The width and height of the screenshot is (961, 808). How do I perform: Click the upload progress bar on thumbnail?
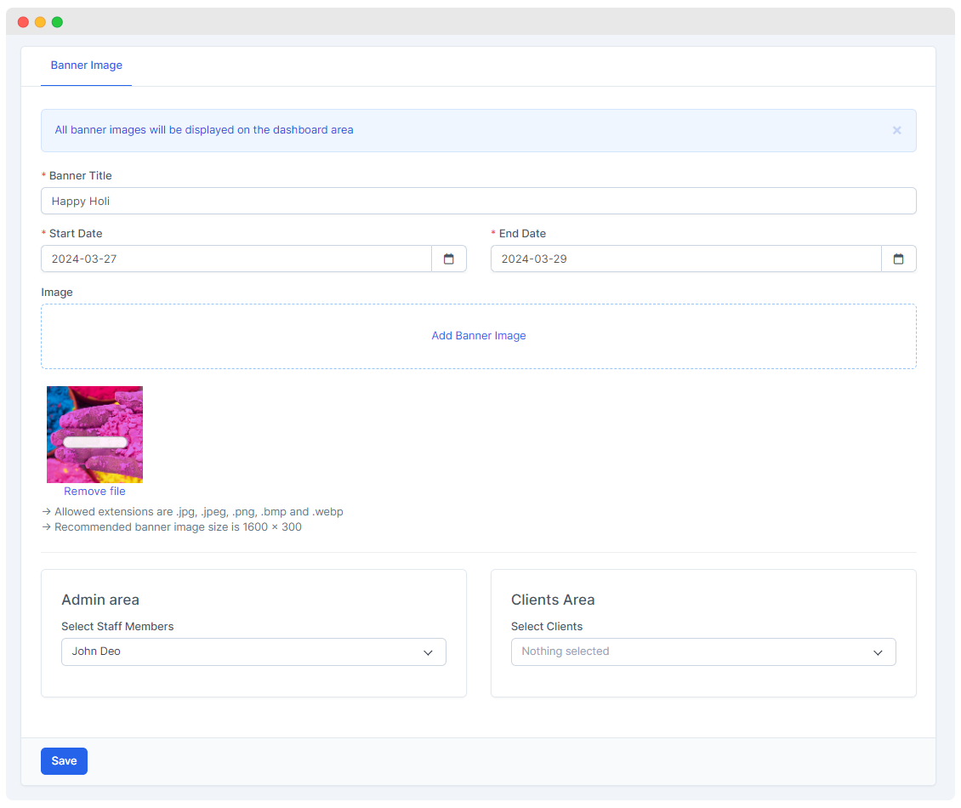(95, 442)
